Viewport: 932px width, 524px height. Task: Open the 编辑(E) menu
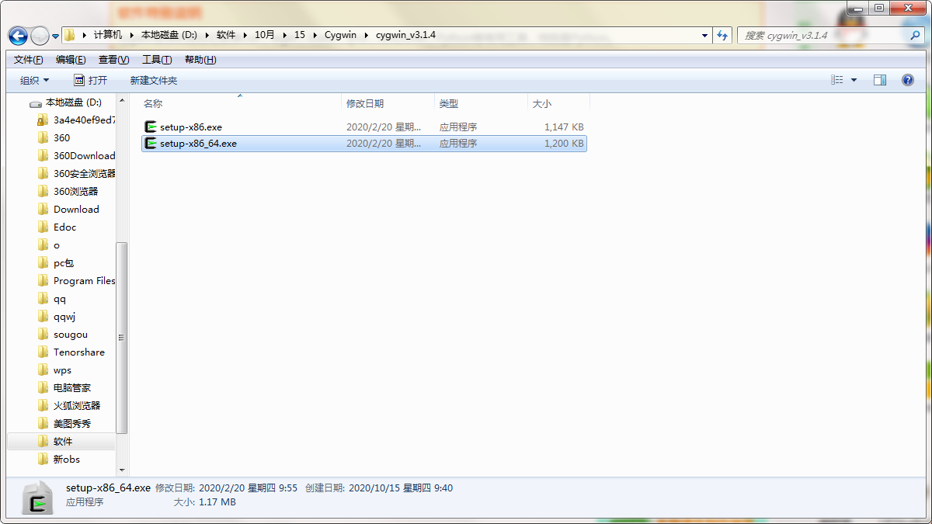[x=71, y=60]
